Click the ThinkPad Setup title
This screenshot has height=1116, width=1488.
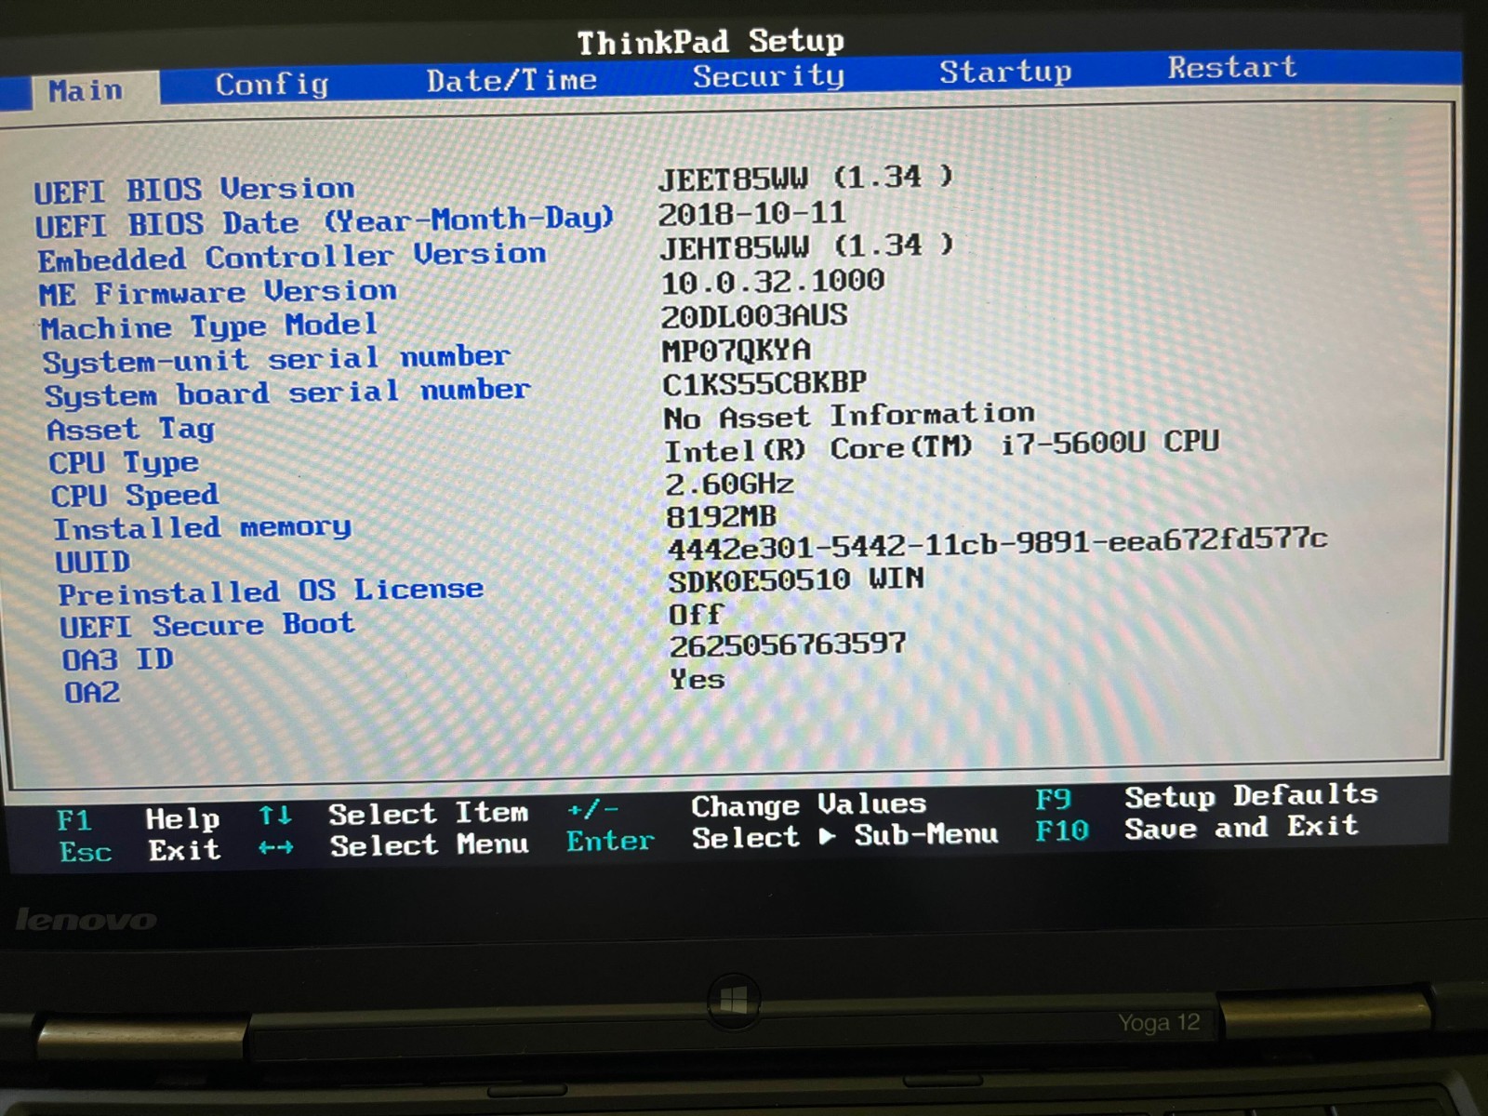pyautogui.click(x=711, y=42)
